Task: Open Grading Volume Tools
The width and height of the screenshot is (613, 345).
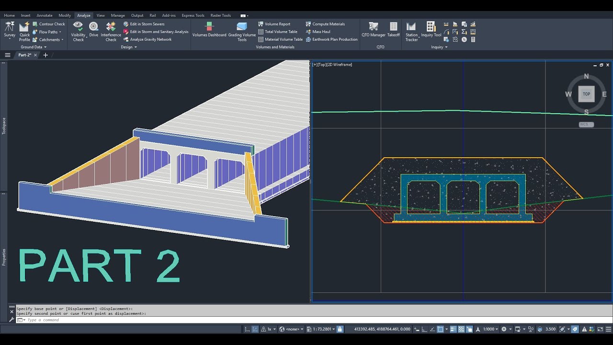Action: click(x=242, y=32)
